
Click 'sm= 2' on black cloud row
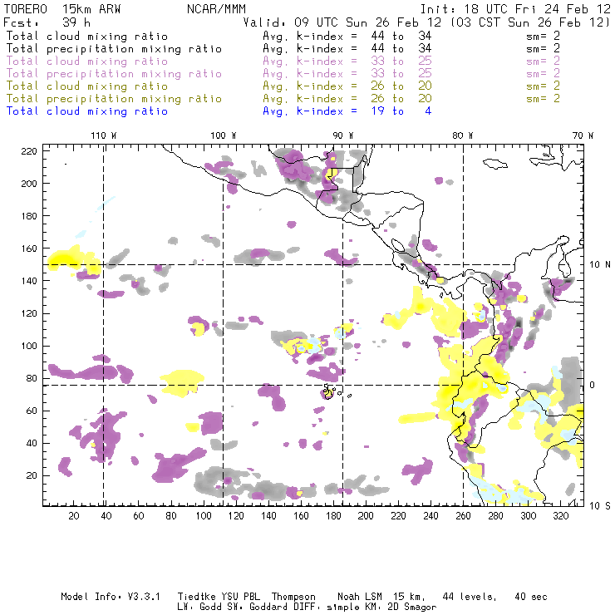[543, 36]
